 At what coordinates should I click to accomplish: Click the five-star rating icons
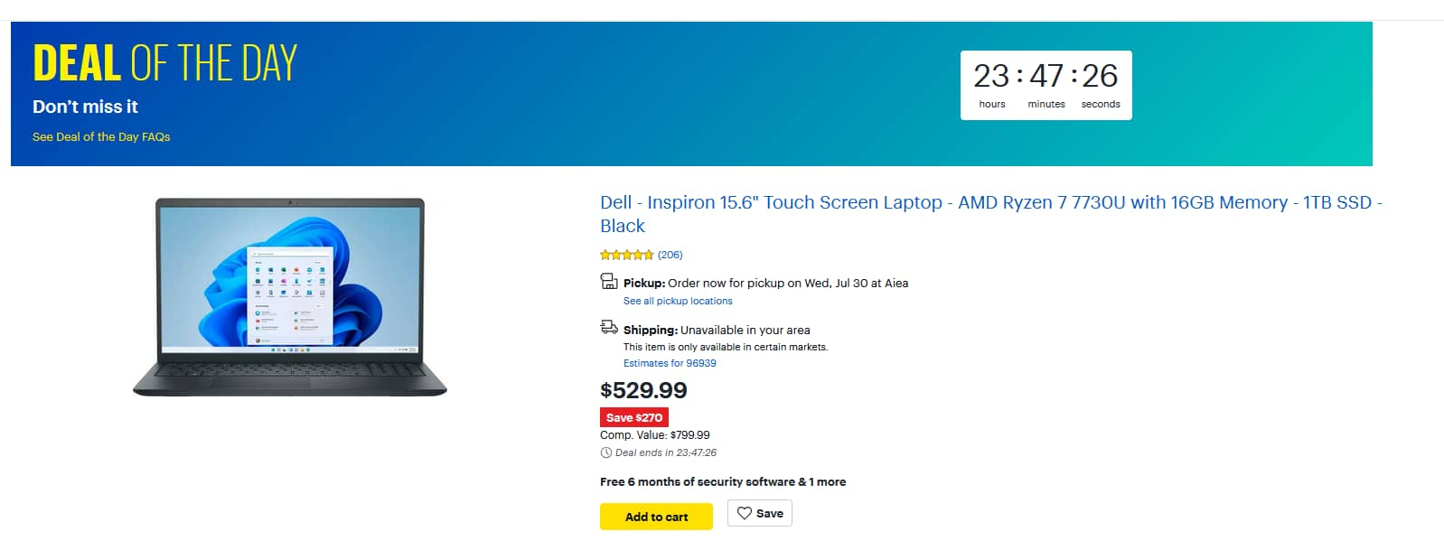[625, 255]
